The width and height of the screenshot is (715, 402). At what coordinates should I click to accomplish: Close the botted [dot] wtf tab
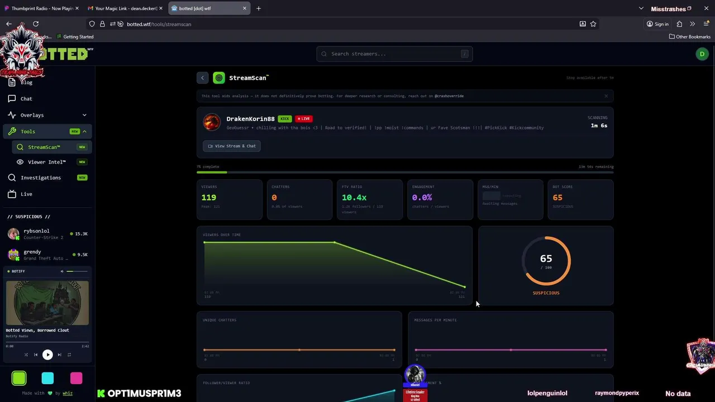click(x=244, y=8)
